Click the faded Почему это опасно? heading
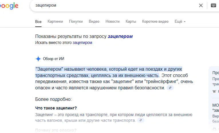 56,130
